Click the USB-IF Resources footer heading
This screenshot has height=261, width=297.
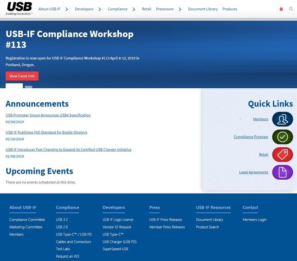pyautogui.click(x=213, y=207)
